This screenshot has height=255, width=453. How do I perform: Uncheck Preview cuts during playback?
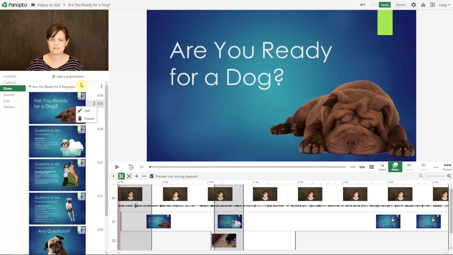click(x=152, y=176)
